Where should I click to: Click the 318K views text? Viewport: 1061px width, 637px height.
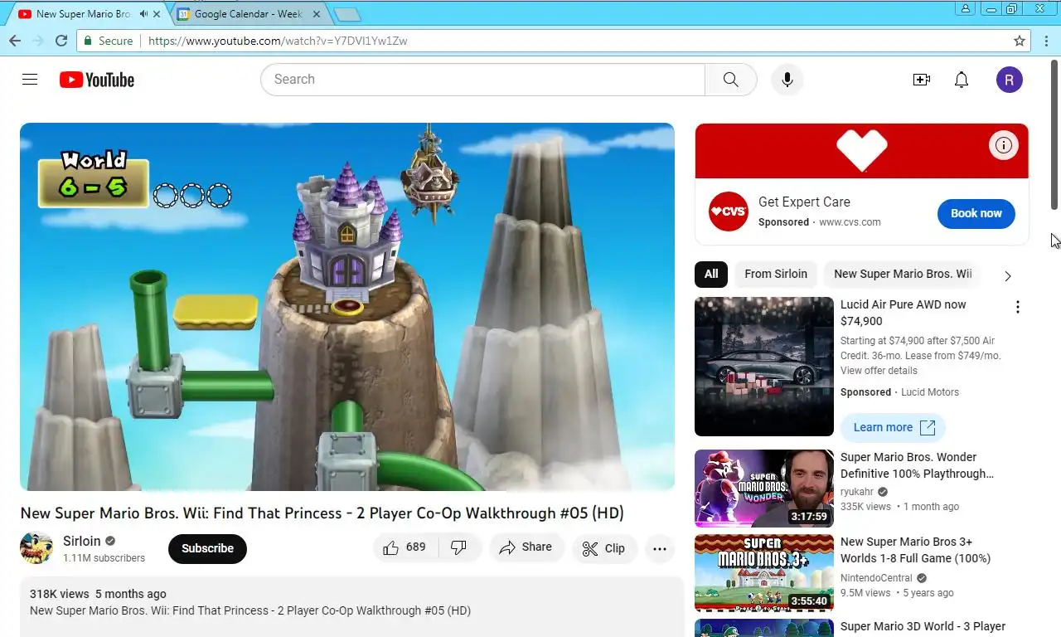point(59,594)
